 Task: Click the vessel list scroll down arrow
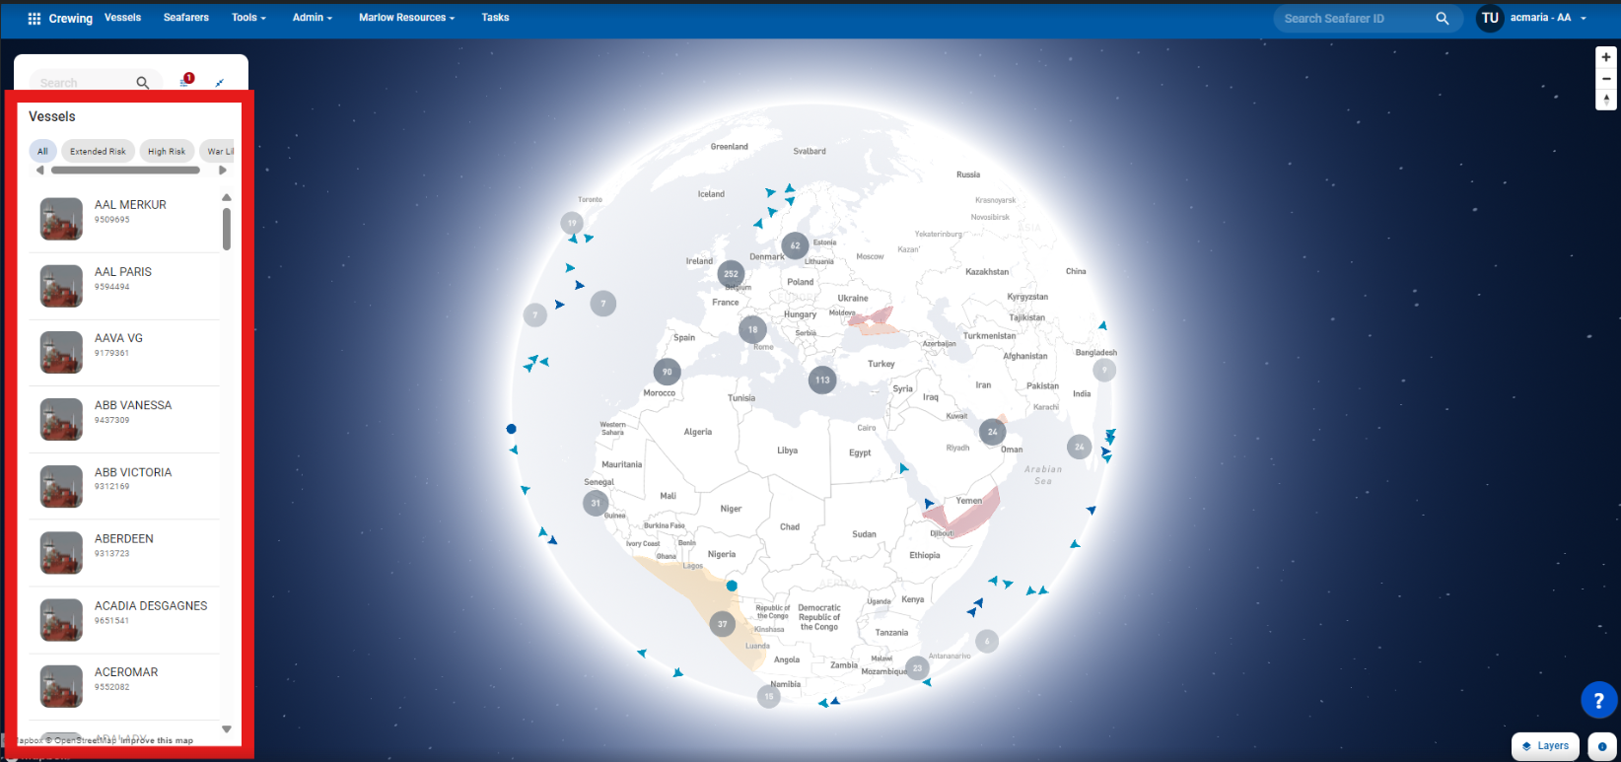point(227,729)
